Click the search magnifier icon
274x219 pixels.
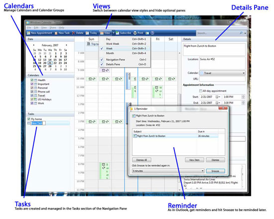tap(241, 33)
